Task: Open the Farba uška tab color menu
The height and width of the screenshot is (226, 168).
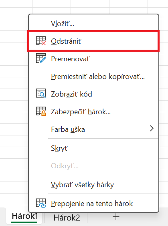Action: 94,129
